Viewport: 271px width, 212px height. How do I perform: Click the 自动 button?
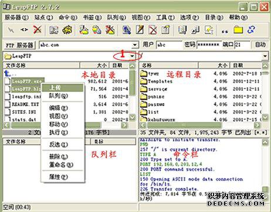[x=260, y=45]
